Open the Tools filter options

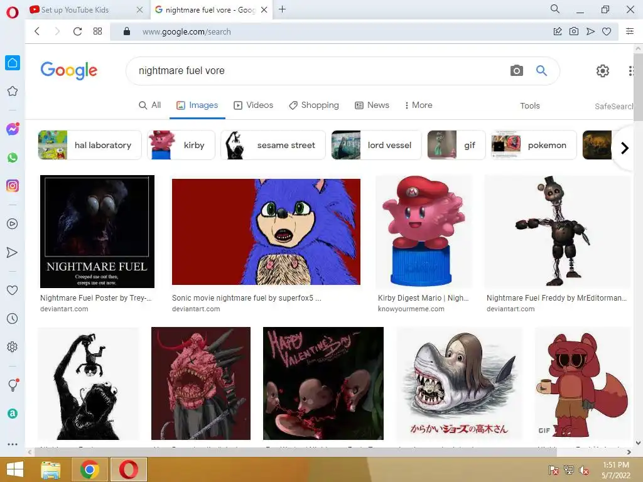click(530, 105)
